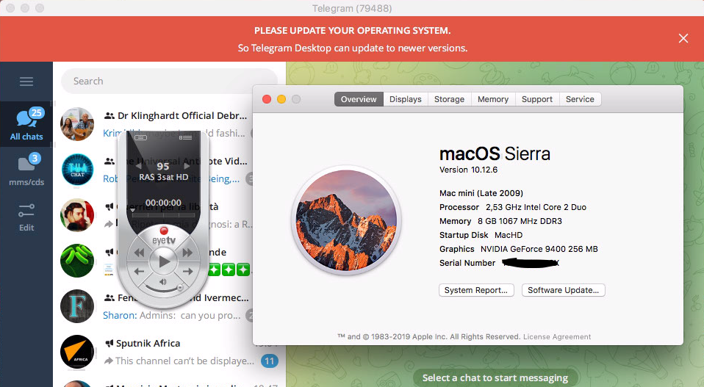Viewport: 704px width, 387px height.
Task: Click the red record button on EyeTV remote
Action: pyautogui.click(x=163, y=231)
